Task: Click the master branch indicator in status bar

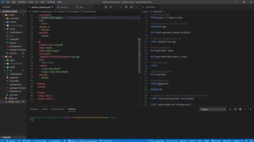Action: [x=11, y=141]
